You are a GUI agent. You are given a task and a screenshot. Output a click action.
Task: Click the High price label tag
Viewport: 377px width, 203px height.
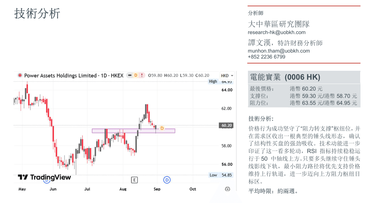pos(213,81)
